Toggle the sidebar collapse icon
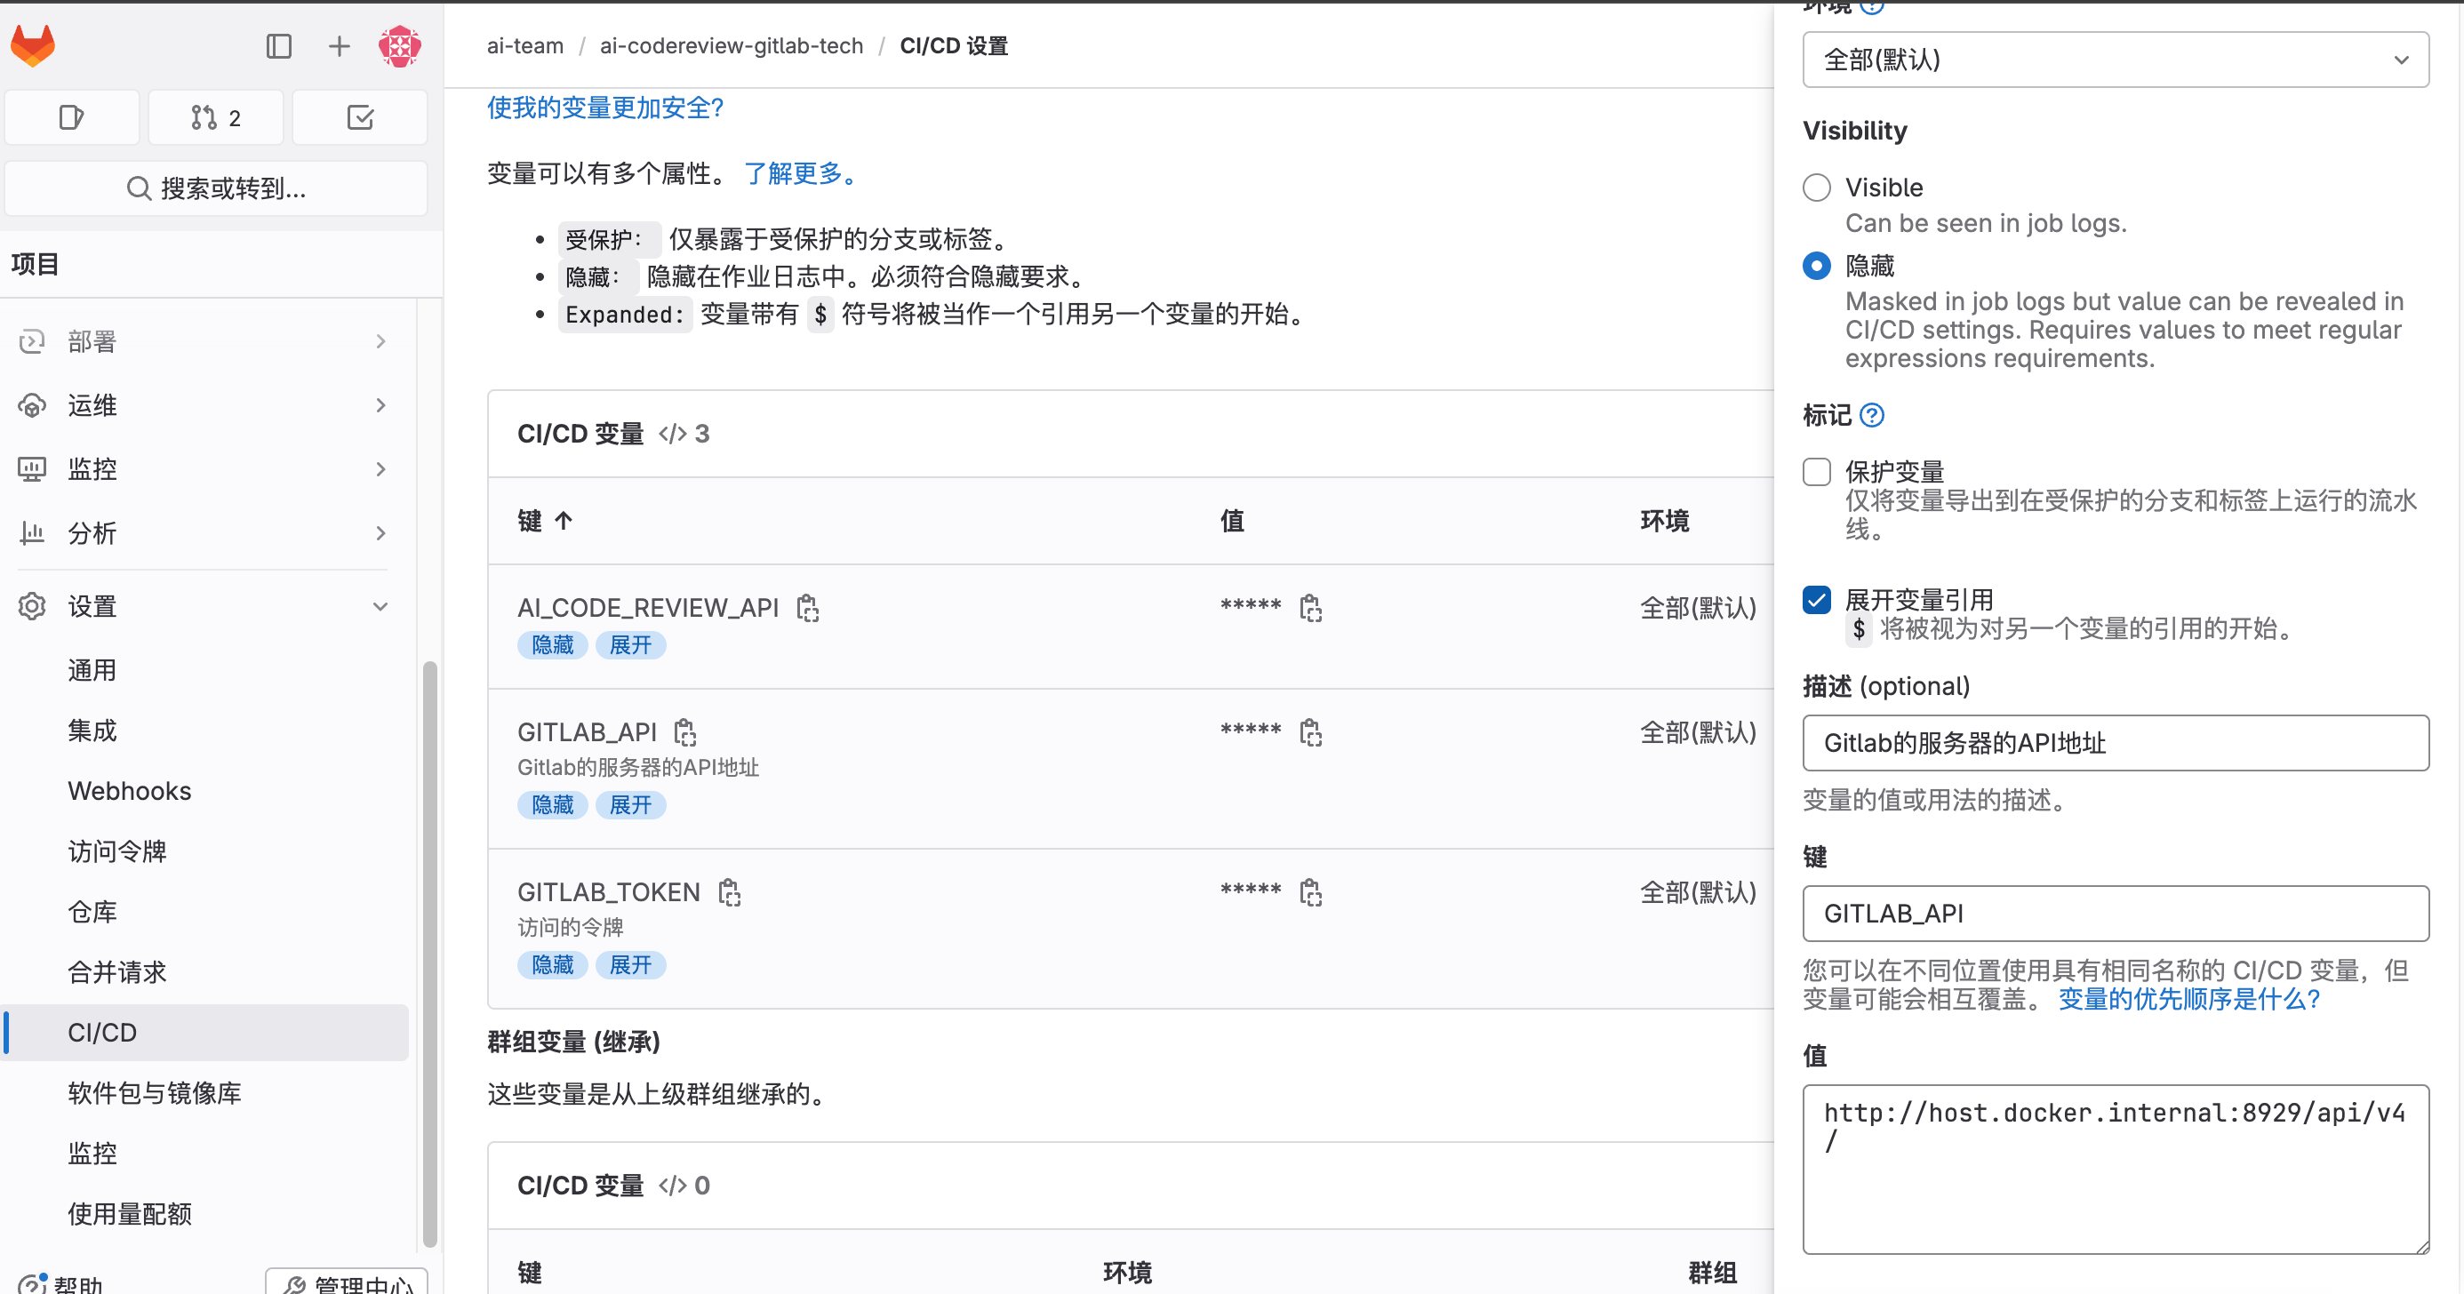This screenshot has height=1294, width=2464. pos(278,46)
